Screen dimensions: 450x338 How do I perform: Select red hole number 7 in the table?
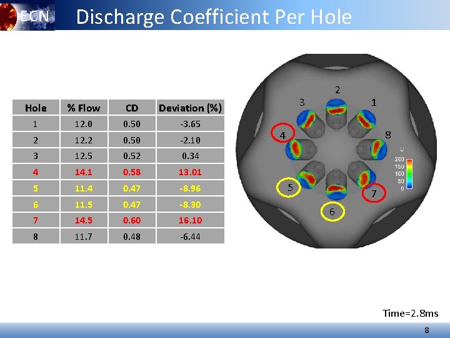35,220
